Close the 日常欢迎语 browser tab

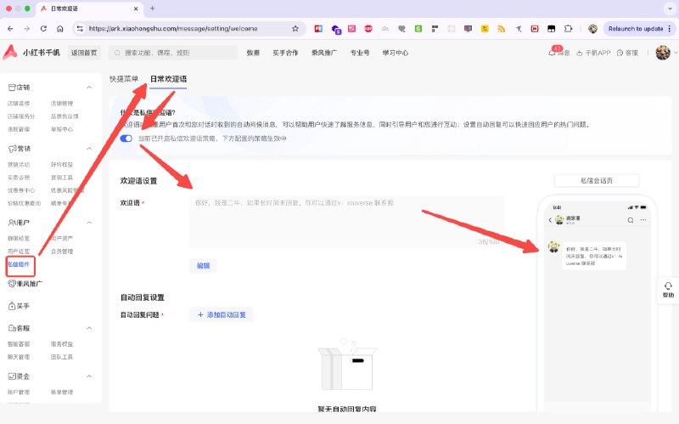pyautogui.click(x=136, y=8)
